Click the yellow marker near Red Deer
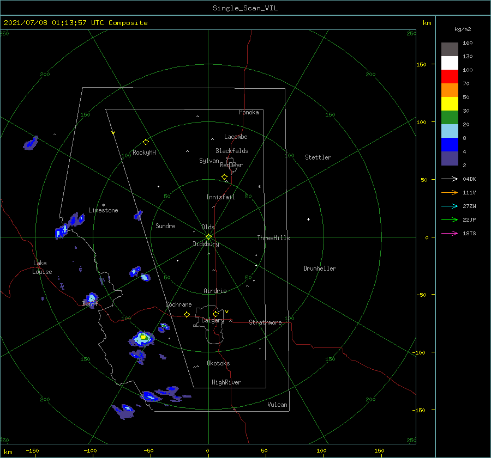This screenshot has width=491, height=458. click(224, 177)
